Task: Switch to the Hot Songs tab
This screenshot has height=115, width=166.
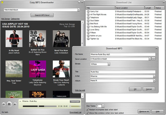Action: tap(5, 19)
